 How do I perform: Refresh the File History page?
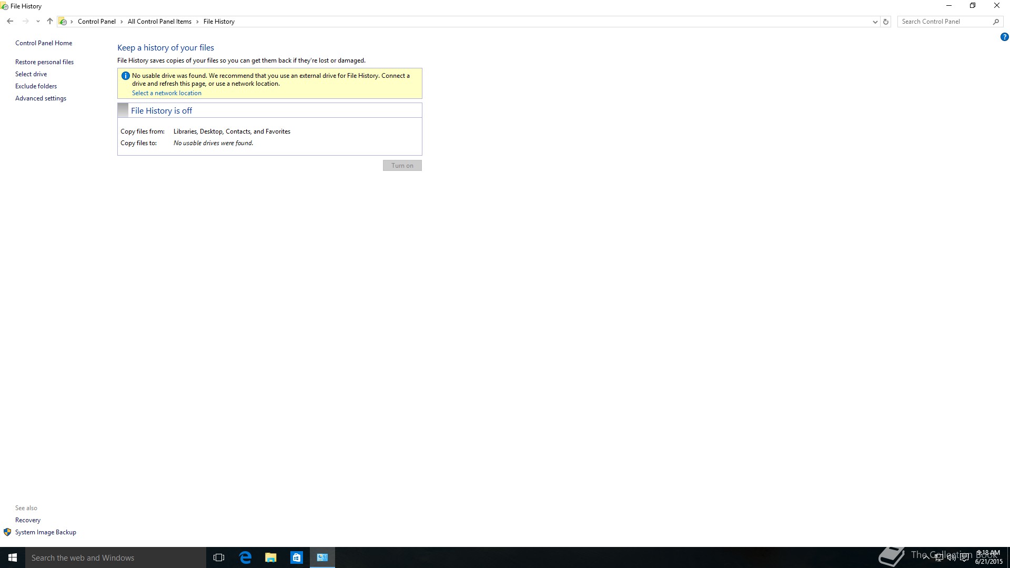coord(886,22)
